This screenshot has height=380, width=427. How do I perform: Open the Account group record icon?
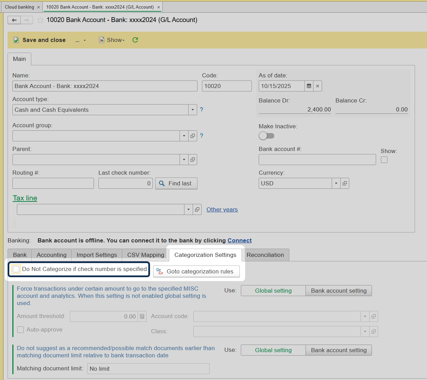pyautogui.click(x=193, y=136)
